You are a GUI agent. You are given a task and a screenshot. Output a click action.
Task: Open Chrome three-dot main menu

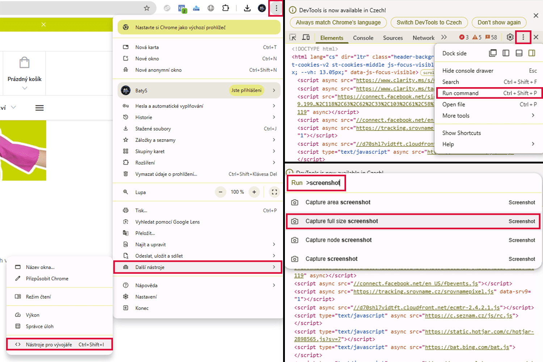pyautogui.click(x=276, y=8)
